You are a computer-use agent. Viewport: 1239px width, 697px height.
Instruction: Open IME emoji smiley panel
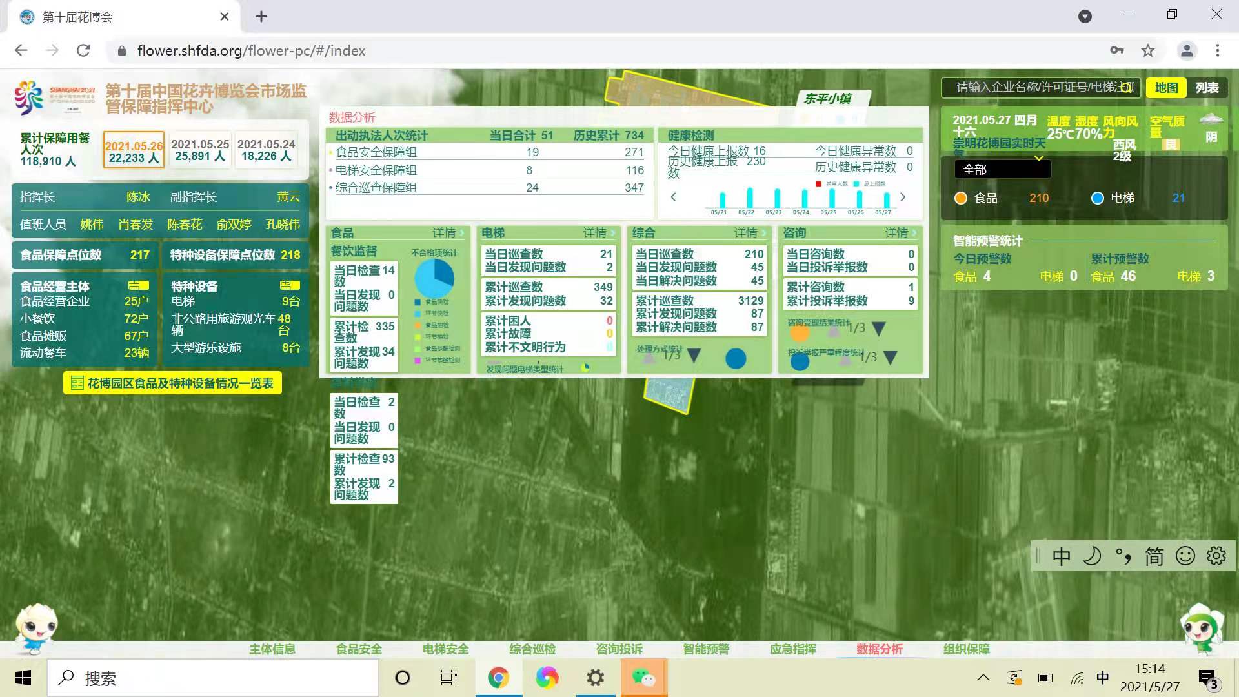pos(1185,556)
